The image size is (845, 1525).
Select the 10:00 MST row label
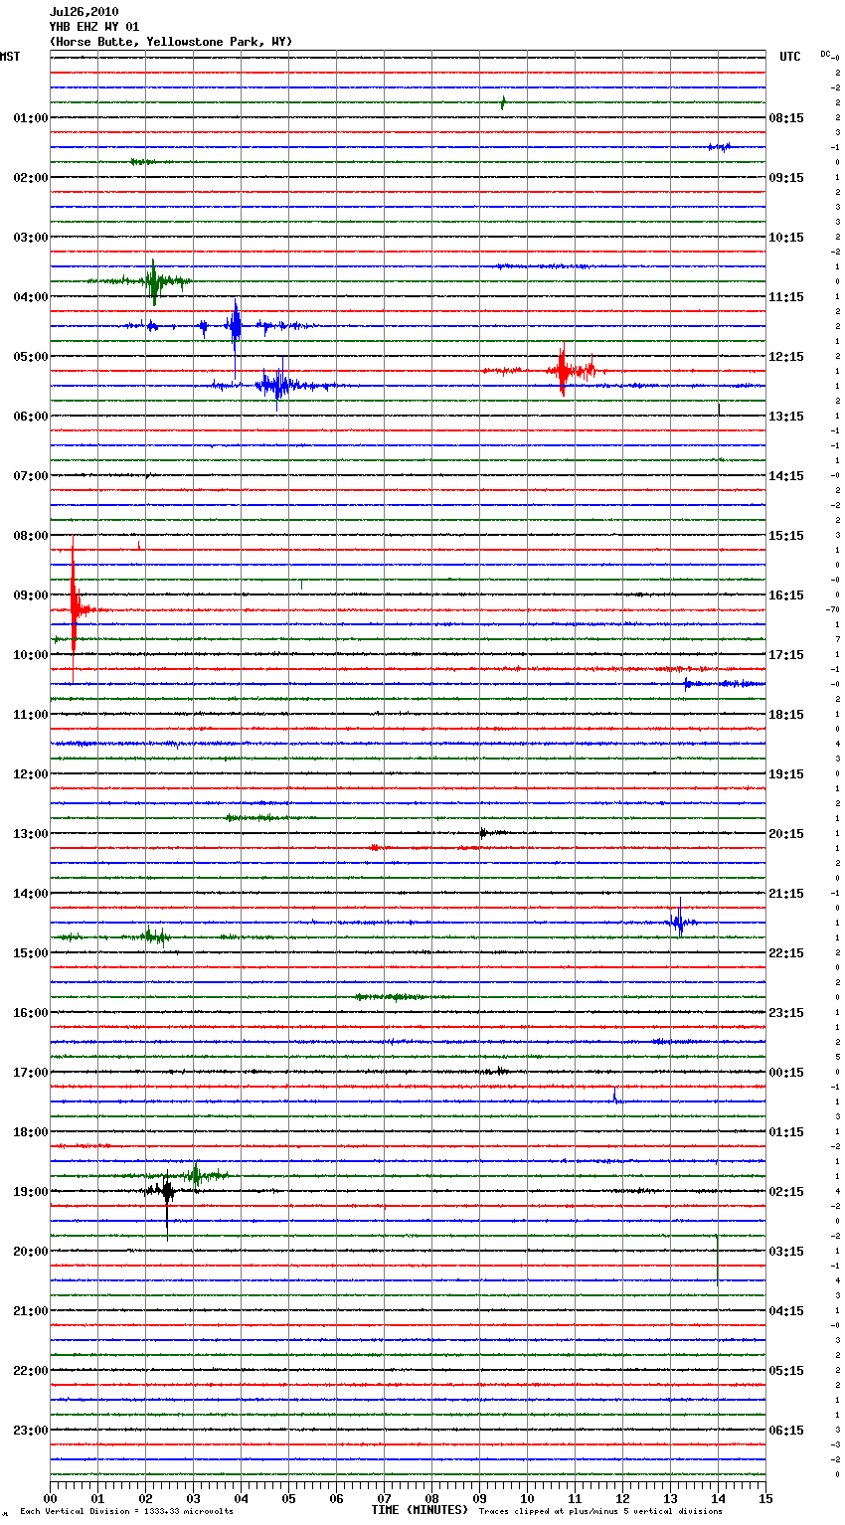[31, 655]
